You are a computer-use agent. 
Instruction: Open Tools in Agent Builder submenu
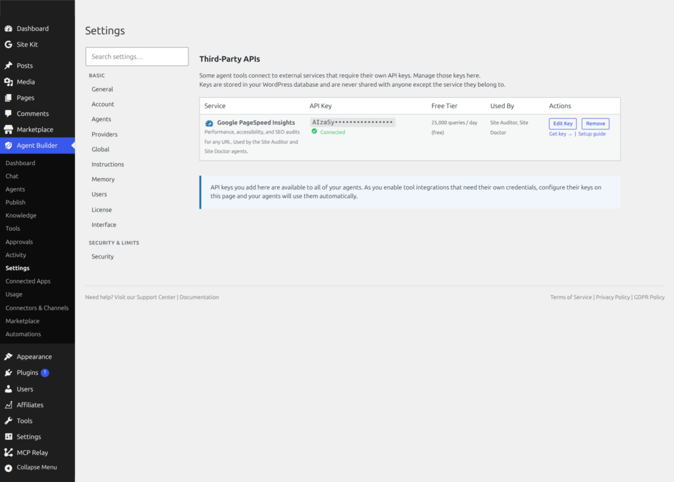(x=13, y=229)
